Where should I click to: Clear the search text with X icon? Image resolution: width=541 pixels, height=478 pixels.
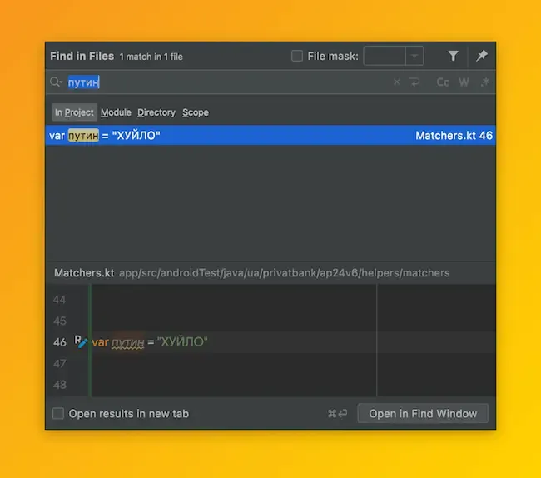pyautogui.click(x=396, y=82)
